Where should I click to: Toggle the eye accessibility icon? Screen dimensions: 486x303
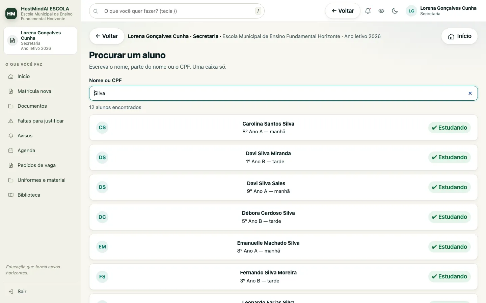[x=381, y=11]
